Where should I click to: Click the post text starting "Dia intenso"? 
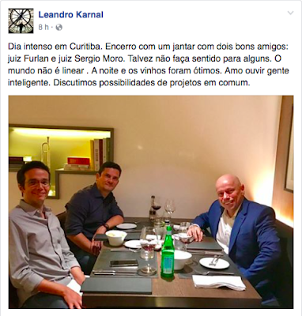click(x=149, y=65)
